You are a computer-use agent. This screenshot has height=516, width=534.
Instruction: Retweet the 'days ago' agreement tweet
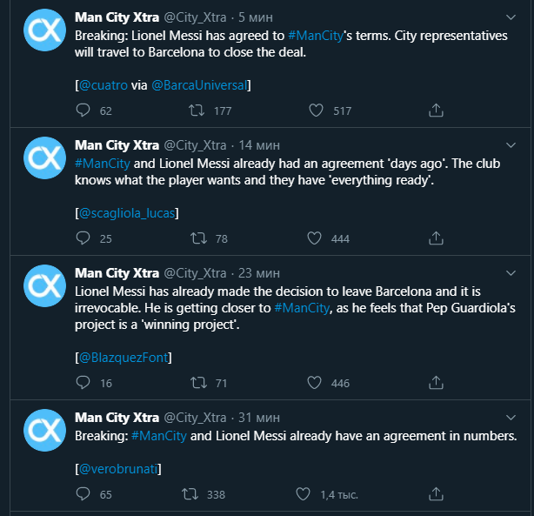click(197, 238)
